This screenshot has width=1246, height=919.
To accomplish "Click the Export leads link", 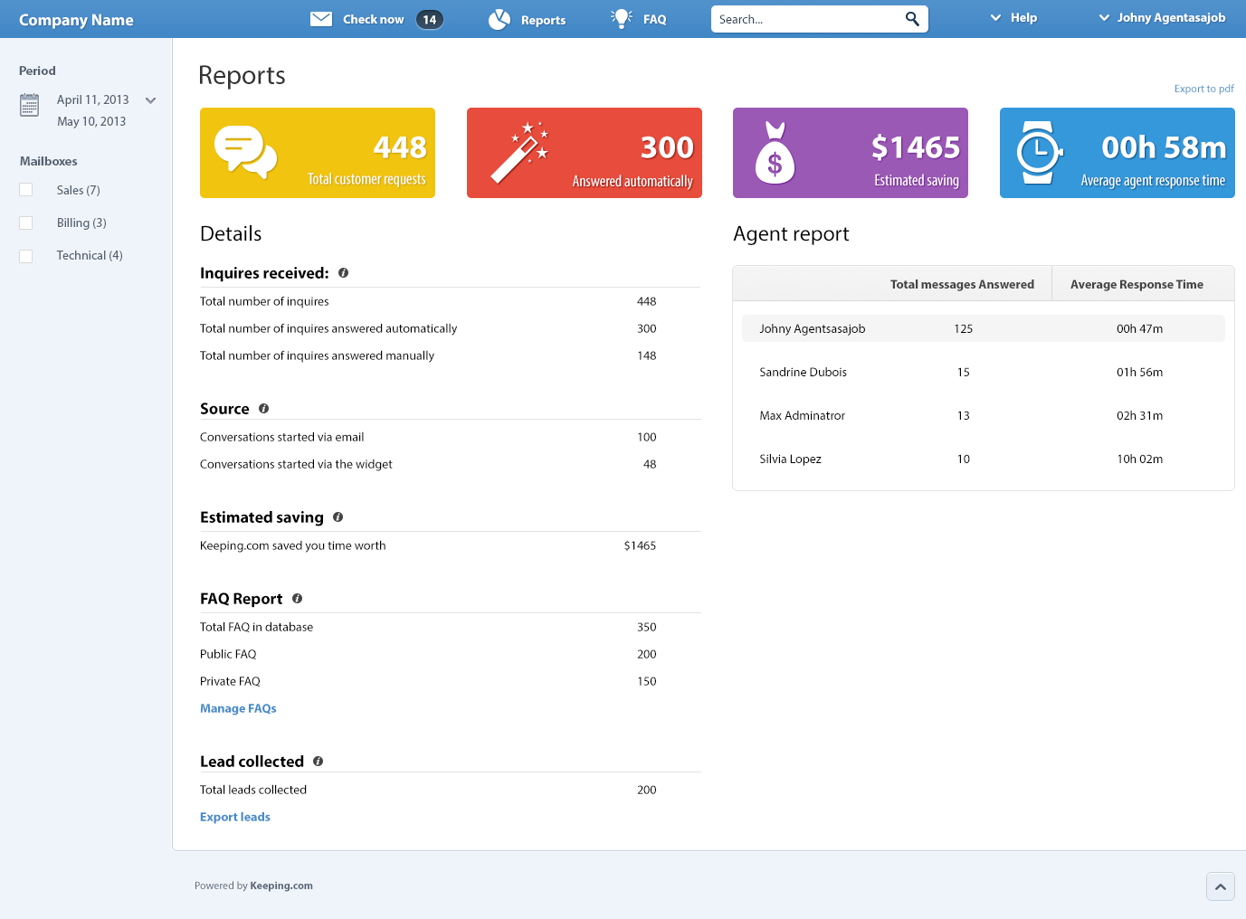I will pyautogui.click(x=235, y=817).
